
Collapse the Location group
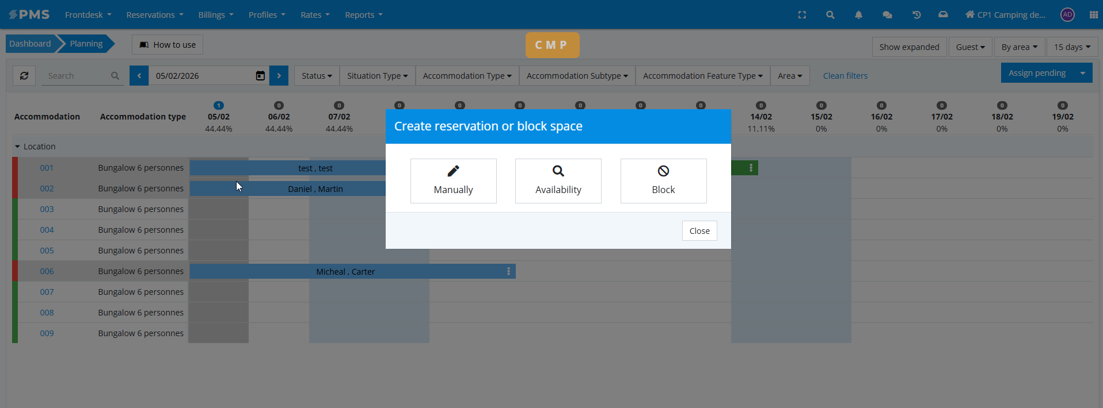[18, 147]
